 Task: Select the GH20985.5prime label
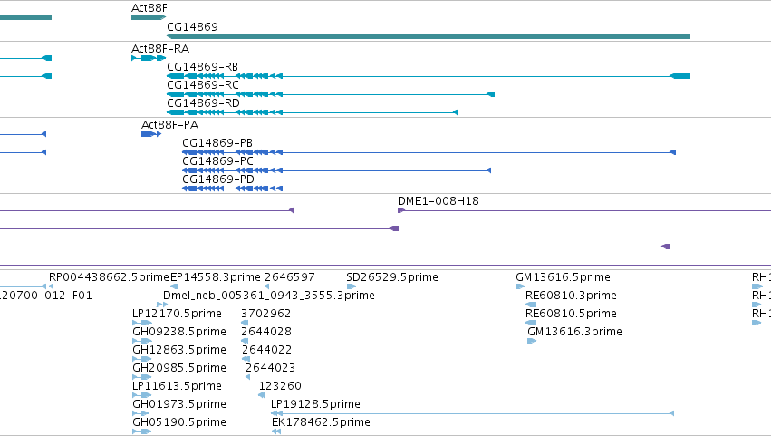179,368
